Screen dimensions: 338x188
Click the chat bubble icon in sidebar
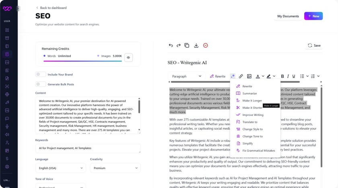(7, 118)
